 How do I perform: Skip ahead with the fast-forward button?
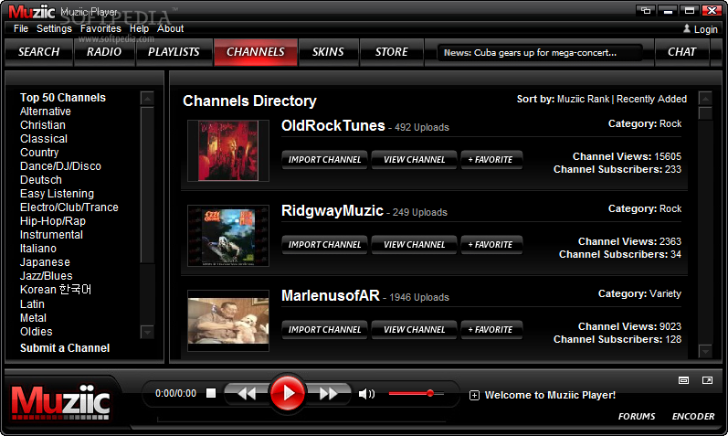(328, 394)
